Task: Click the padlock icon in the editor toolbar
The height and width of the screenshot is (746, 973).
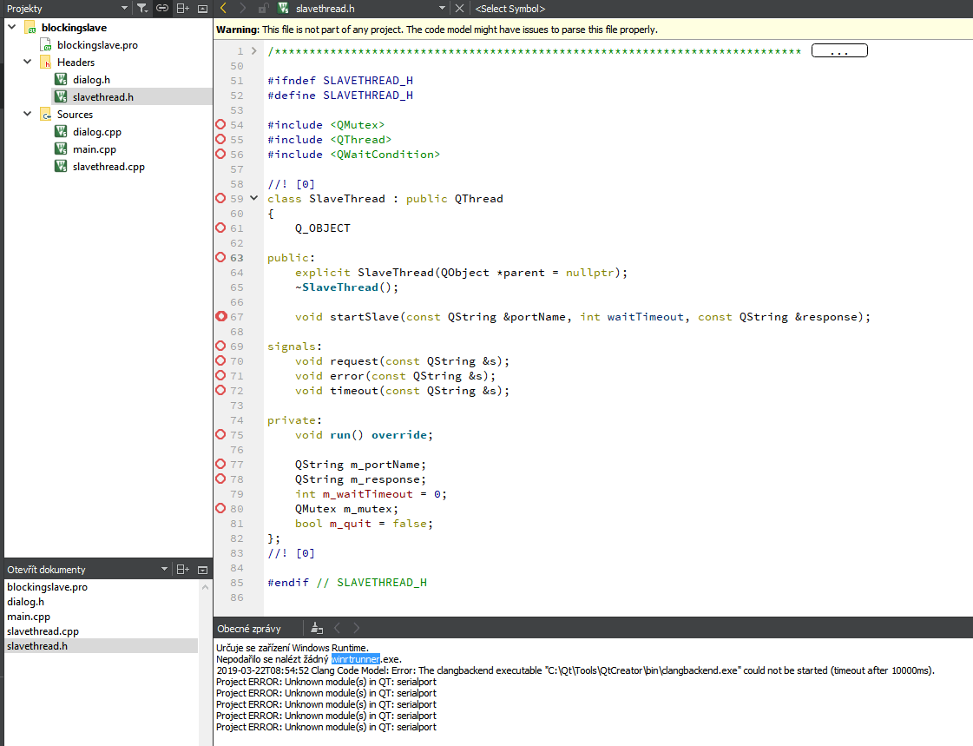Action: pos(265,8)
